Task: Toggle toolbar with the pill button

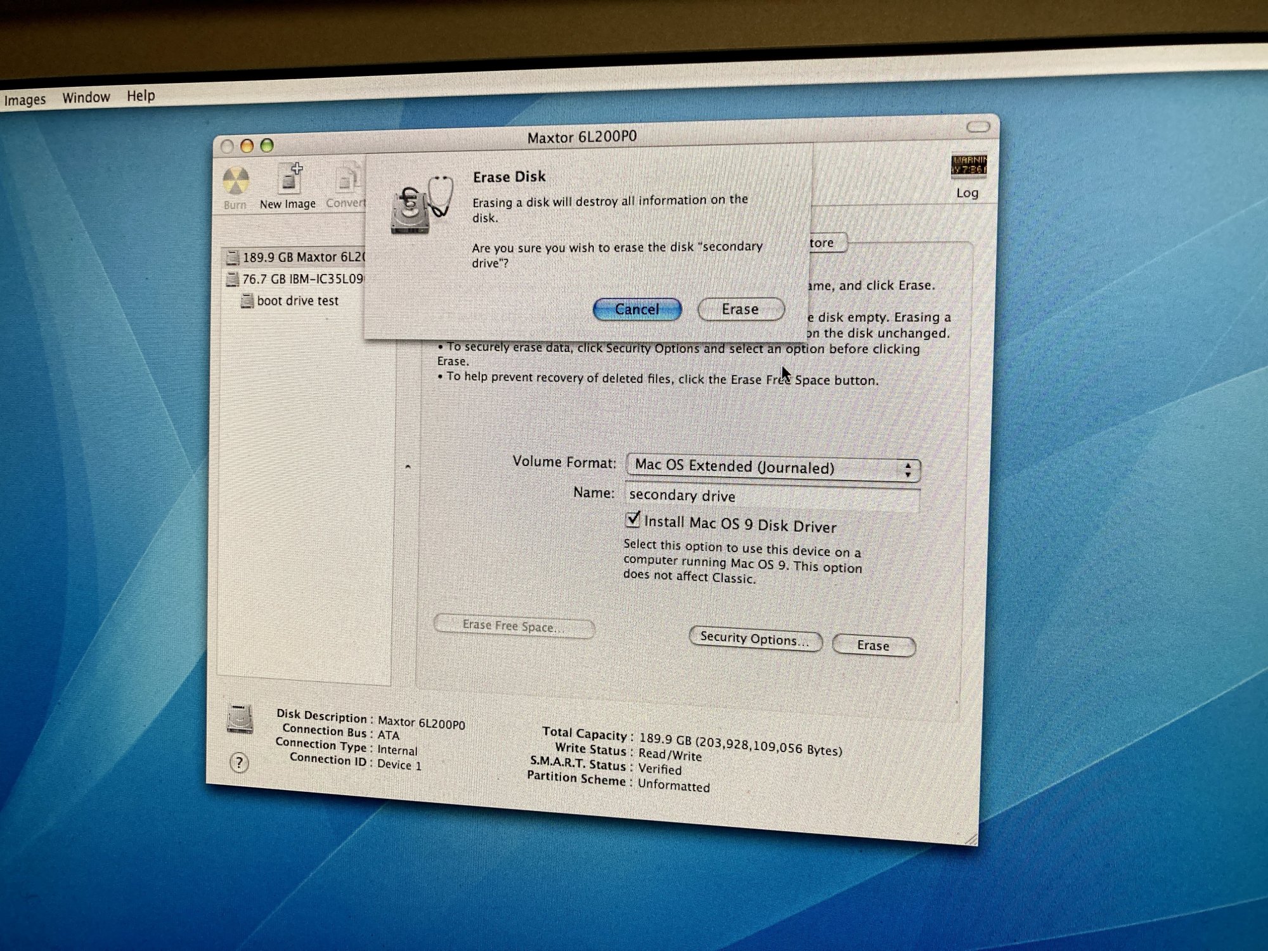Action: coord(978,127)
